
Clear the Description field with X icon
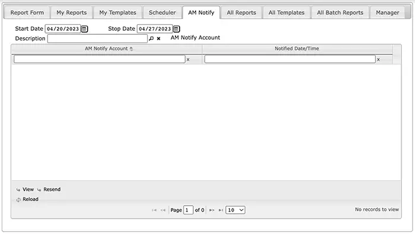point(158,38)
